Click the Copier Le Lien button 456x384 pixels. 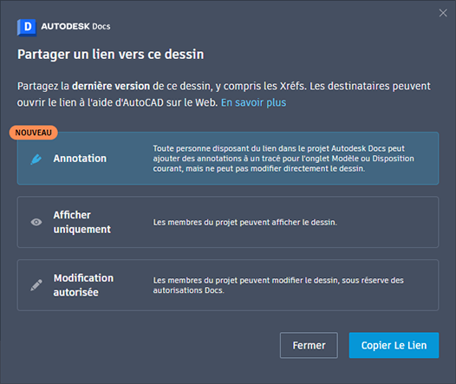tap(394, 345)
